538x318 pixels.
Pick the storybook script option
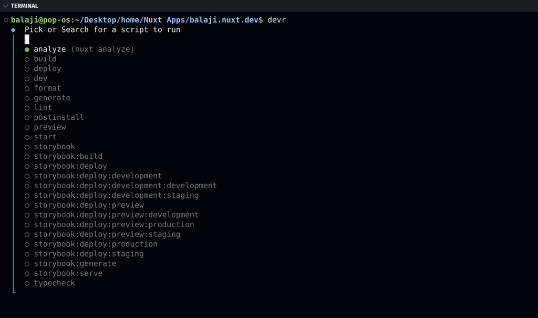pos(54,147)
